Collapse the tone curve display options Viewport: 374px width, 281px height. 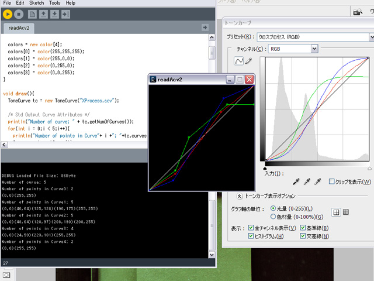[x=239, y=196]
